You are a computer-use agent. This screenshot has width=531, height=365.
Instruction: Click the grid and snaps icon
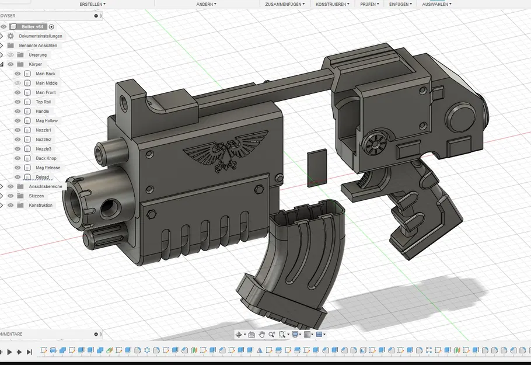pyautogui.click(x=308, y=334)
